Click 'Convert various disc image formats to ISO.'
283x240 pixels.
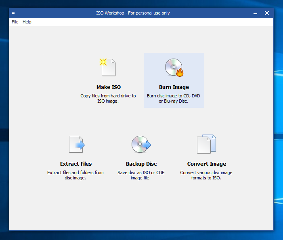click(x=206, y=175)
